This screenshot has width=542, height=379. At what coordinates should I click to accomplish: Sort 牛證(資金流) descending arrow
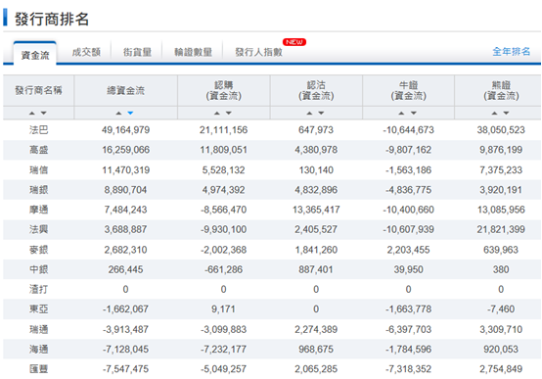(414, 114)
